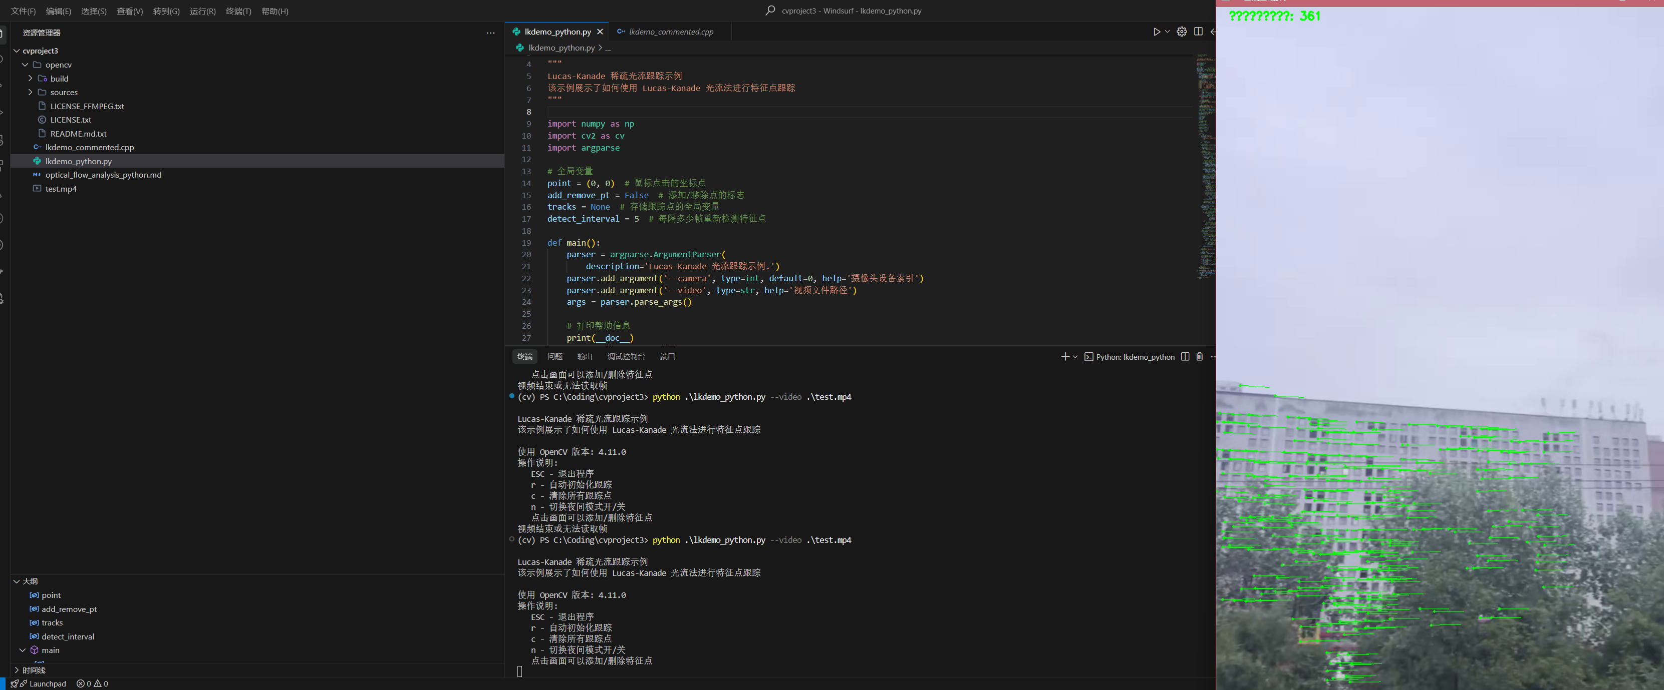Expand the 时间线 timeline section
The image size is (1664, 690).
point(34,670)
